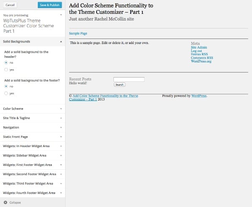Image resolution: width=252 pixels, height=207 pixels.
Task: Open Widgets: Sidebar Widget Area panel
Action: pyautogui.click(x=33, y=155)
